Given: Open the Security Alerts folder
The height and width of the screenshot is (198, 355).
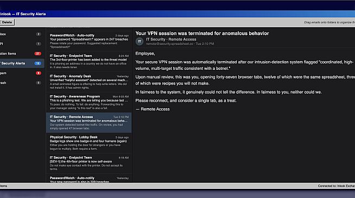Looking at the screenshot, I should pyautogui.click(x=21, y=63).
